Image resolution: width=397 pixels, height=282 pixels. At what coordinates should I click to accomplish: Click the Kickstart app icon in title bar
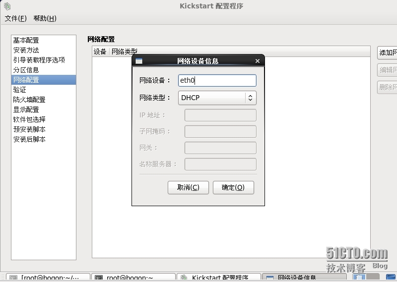click(x=7, y=6)
